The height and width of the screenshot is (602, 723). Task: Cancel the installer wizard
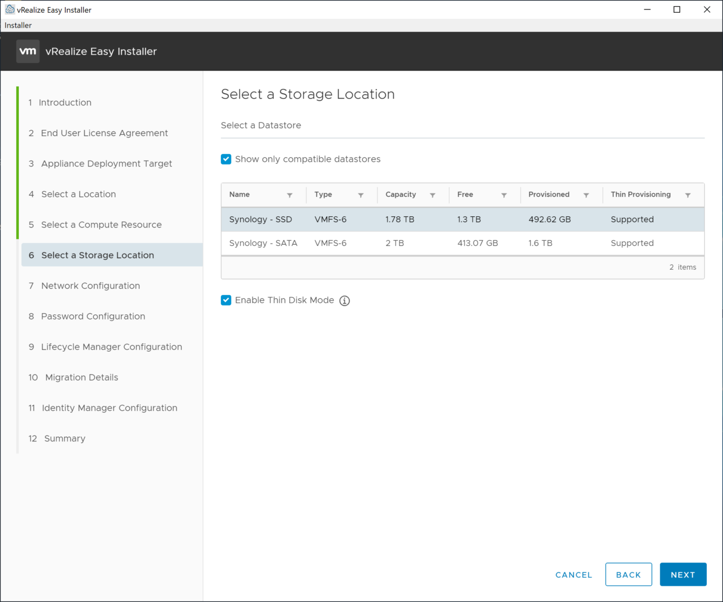pyautogui.click(x=574, y=575)
